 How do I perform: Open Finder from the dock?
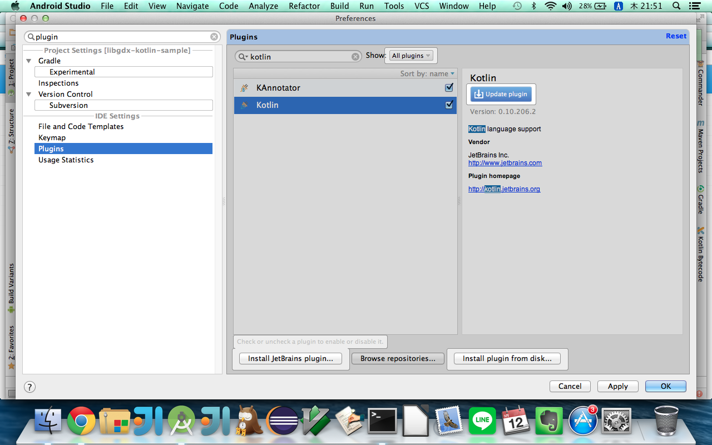pyautogui.click(x=48, y=421)
